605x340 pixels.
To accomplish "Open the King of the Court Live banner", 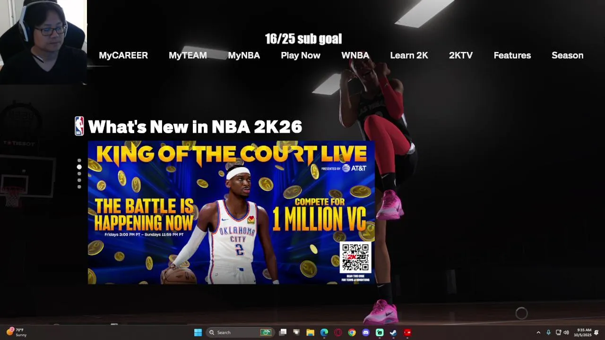I will pos(231,212).
